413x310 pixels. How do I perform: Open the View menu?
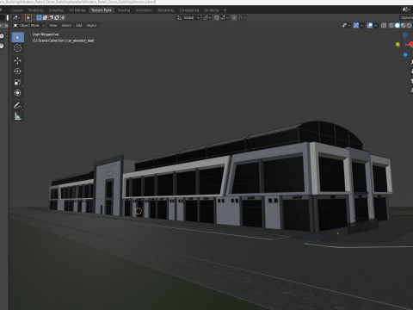(x=52, y=26)
